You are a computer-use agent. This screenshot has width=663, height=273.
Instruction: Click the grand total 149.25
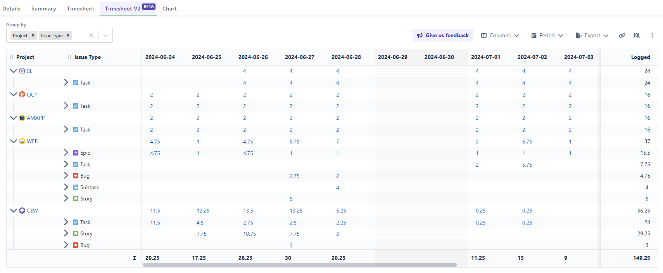tap(642, 258)
